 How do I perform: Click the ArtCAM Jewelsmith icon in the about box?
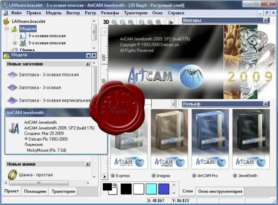pos(14,129)
